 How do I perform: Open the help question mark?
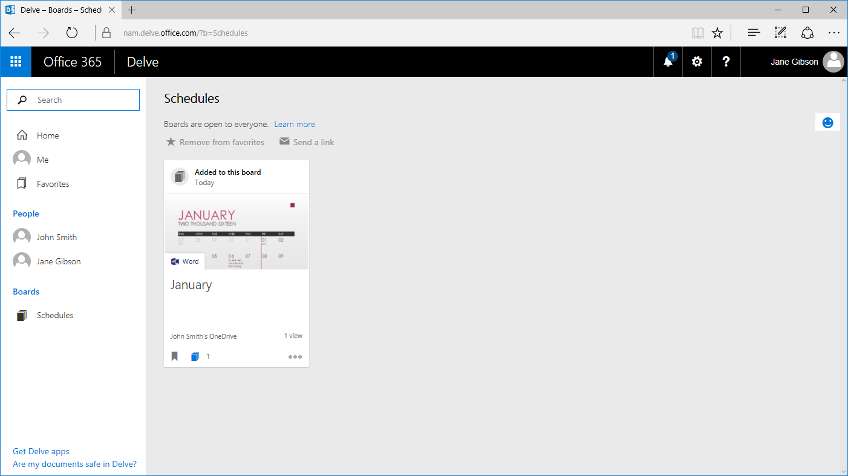726,62
